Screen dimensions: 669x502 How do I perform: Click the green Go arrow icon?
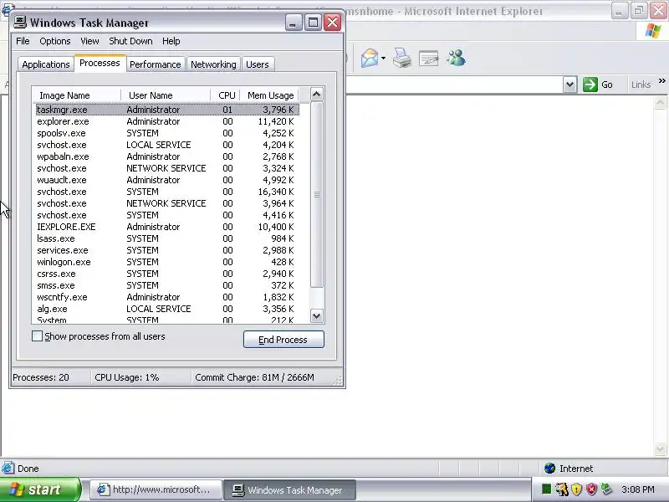click(590, 85)
